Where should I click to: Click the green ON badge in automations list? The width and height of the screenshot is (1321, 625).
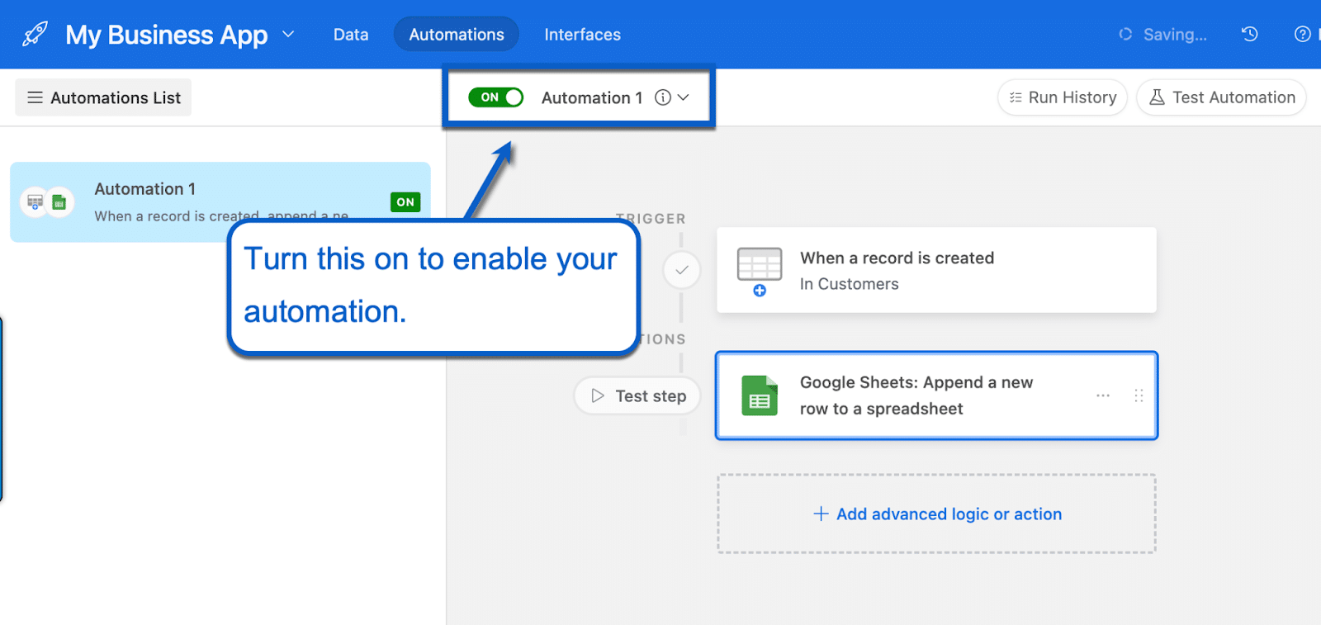pos(405,202)
